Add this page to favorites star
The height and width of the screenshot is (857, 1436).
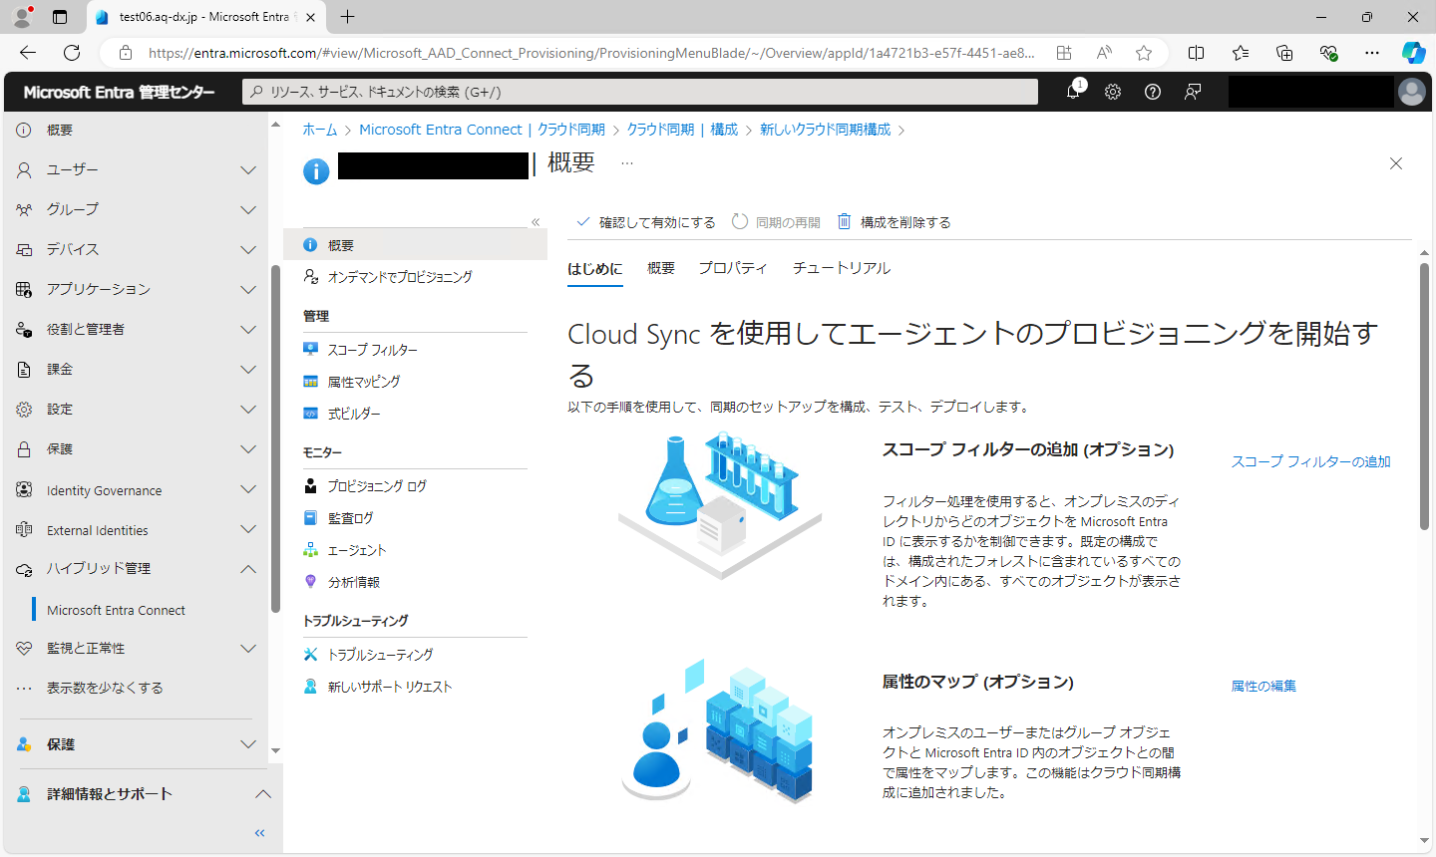[x=1144, y=53]
